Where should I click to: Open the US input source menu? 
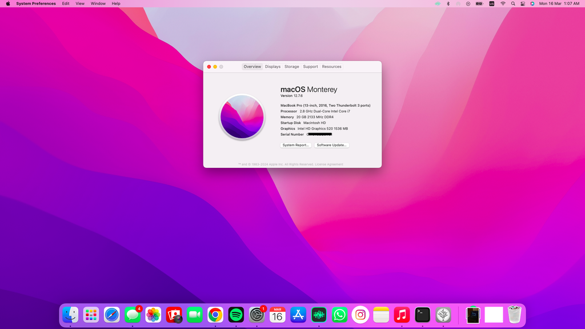pyautogui.click(x=492, y=3)
